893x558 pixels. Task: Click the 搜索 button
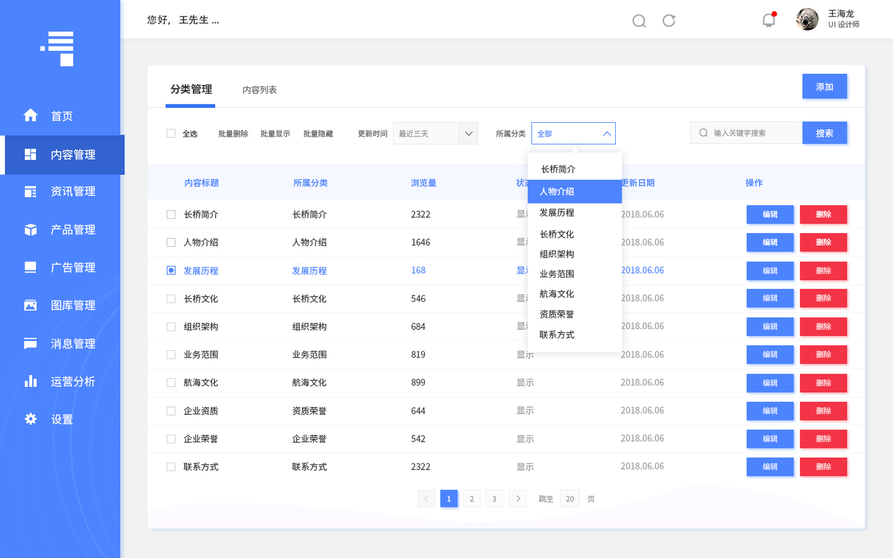[x=825, y=133]
